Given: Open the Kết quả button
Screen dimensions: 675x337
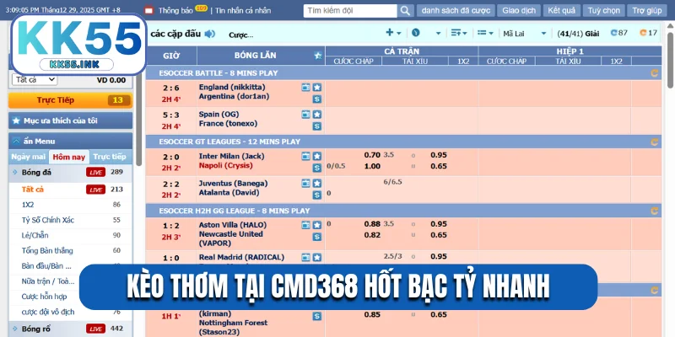Looking at the screenshot, I should (562, 11).
